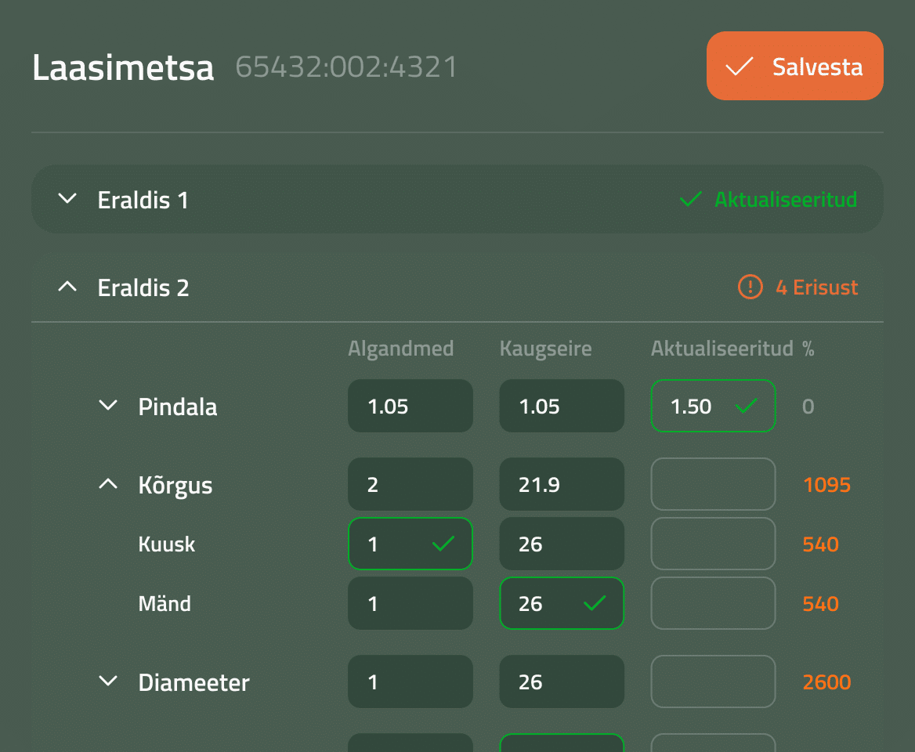The image size is (915, 752).
Task: Select the Kaugseire column header
Action: pos(545,349)
